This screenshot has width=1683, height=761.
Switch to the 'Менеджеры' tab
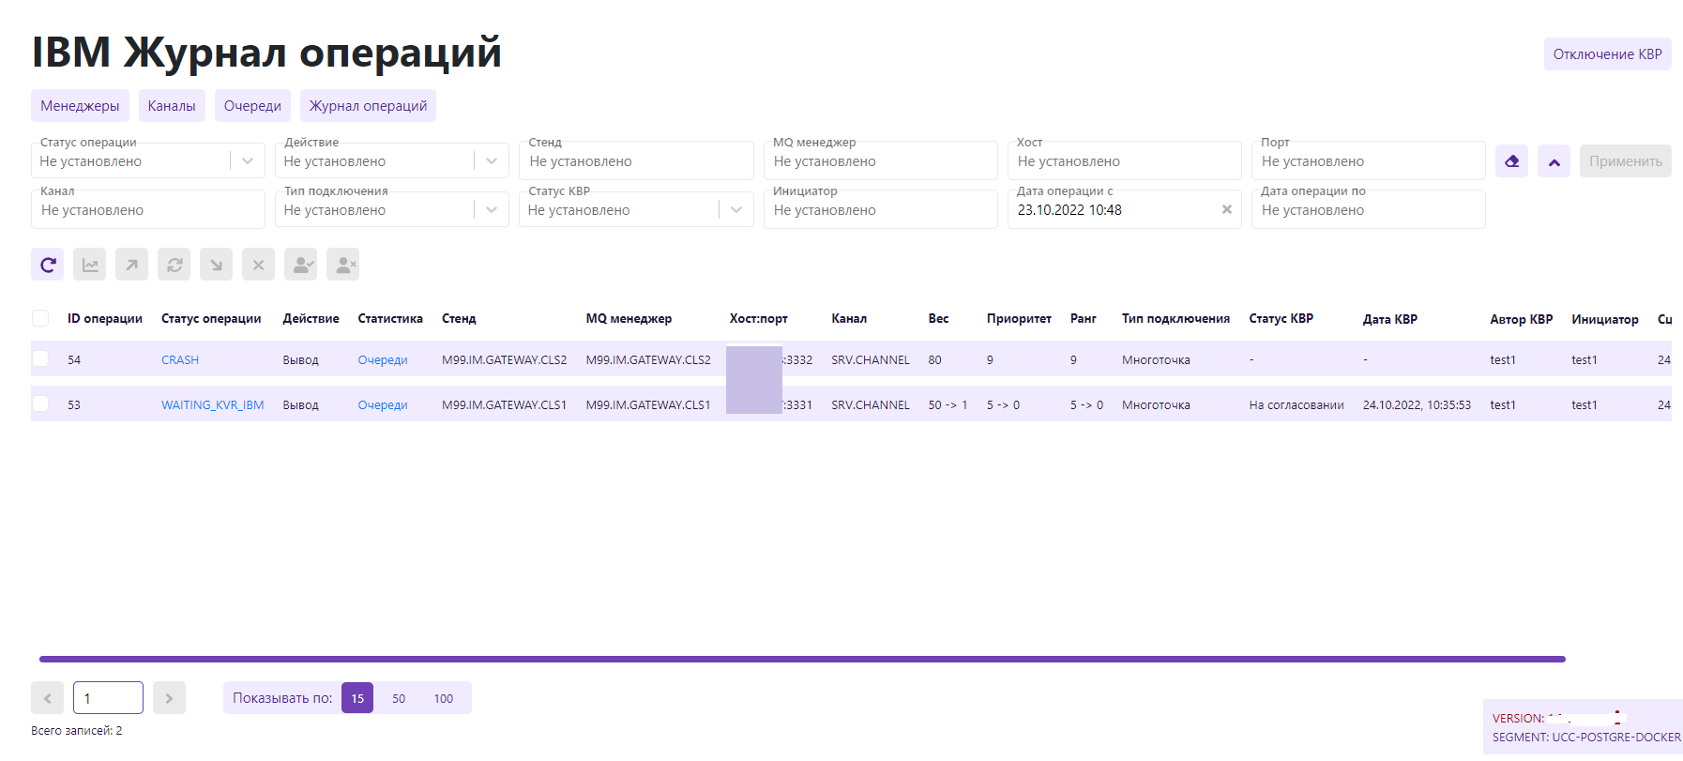pos(80,106)
